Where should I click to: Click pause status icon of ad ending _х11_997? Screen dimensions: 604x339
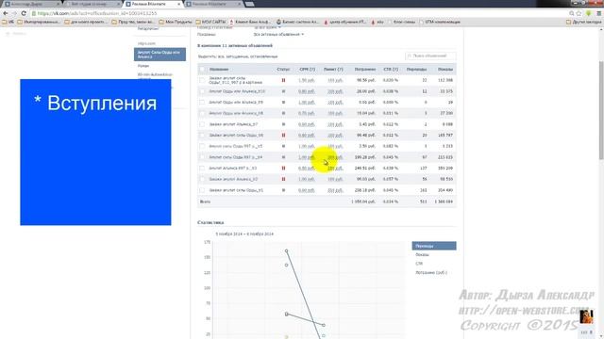[x=283, y=80]
